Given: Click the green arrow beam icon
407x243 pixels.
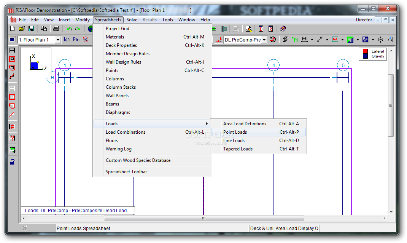Looking at the screenshot, I should click(12, 150).
